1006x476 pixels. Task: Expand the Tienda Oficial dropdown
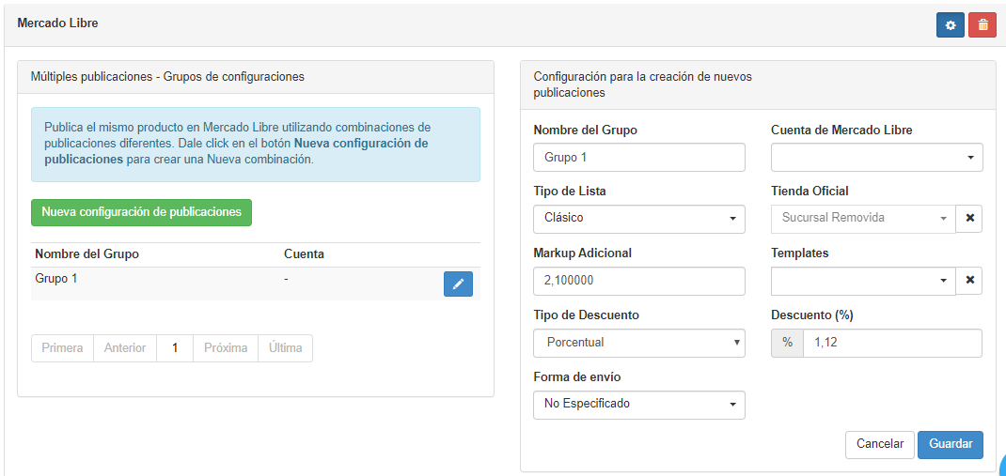tap(863, 219)
